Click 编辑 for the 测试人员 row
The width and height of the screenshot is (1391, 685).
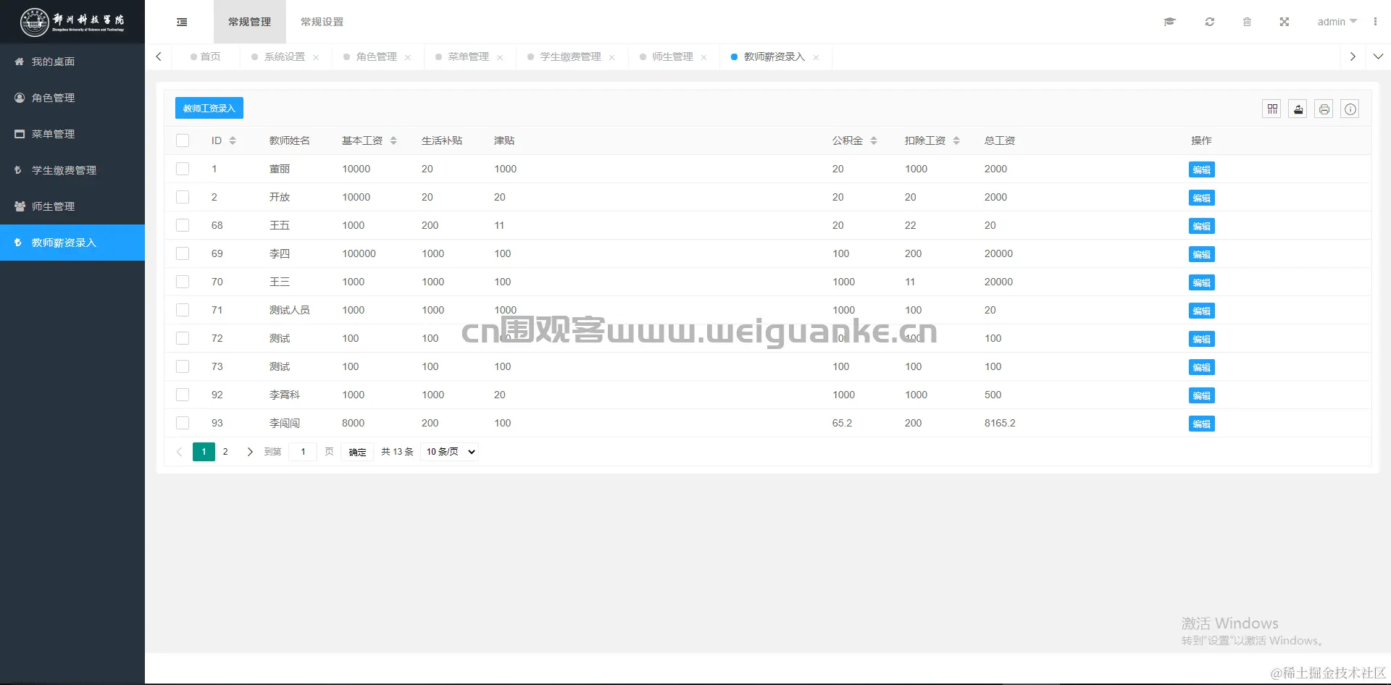[x=1202, y=311]
